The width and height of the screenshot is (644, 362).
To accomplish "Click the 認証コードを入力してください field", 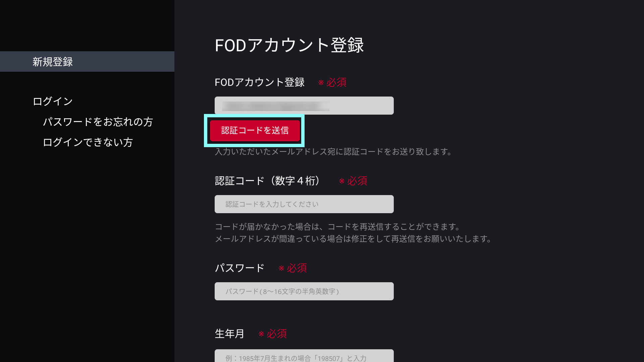I will click(x=304, y=204).
